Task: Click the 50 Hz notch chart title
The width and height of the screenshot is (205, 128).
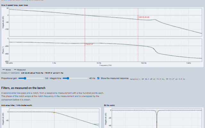Action: [x=109, y=105]
